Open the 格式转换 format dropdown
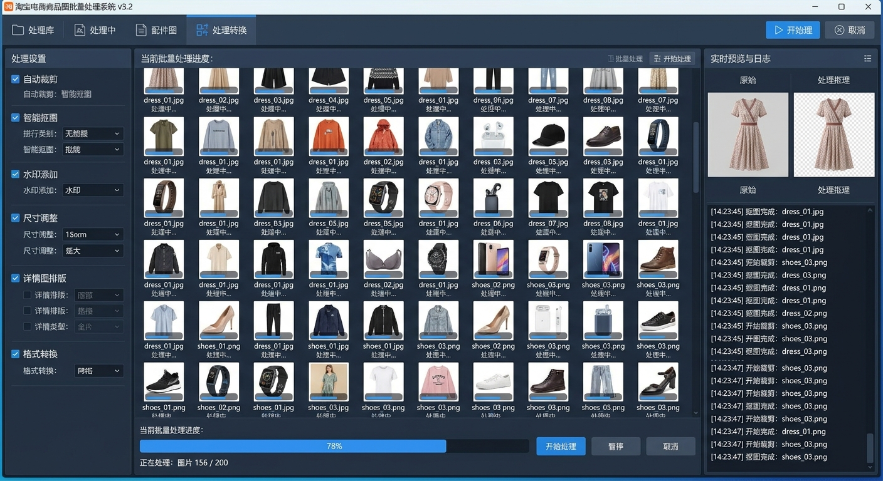Viewport: 883px width, 481px height. pyautogui.click(x=98, y=371)
